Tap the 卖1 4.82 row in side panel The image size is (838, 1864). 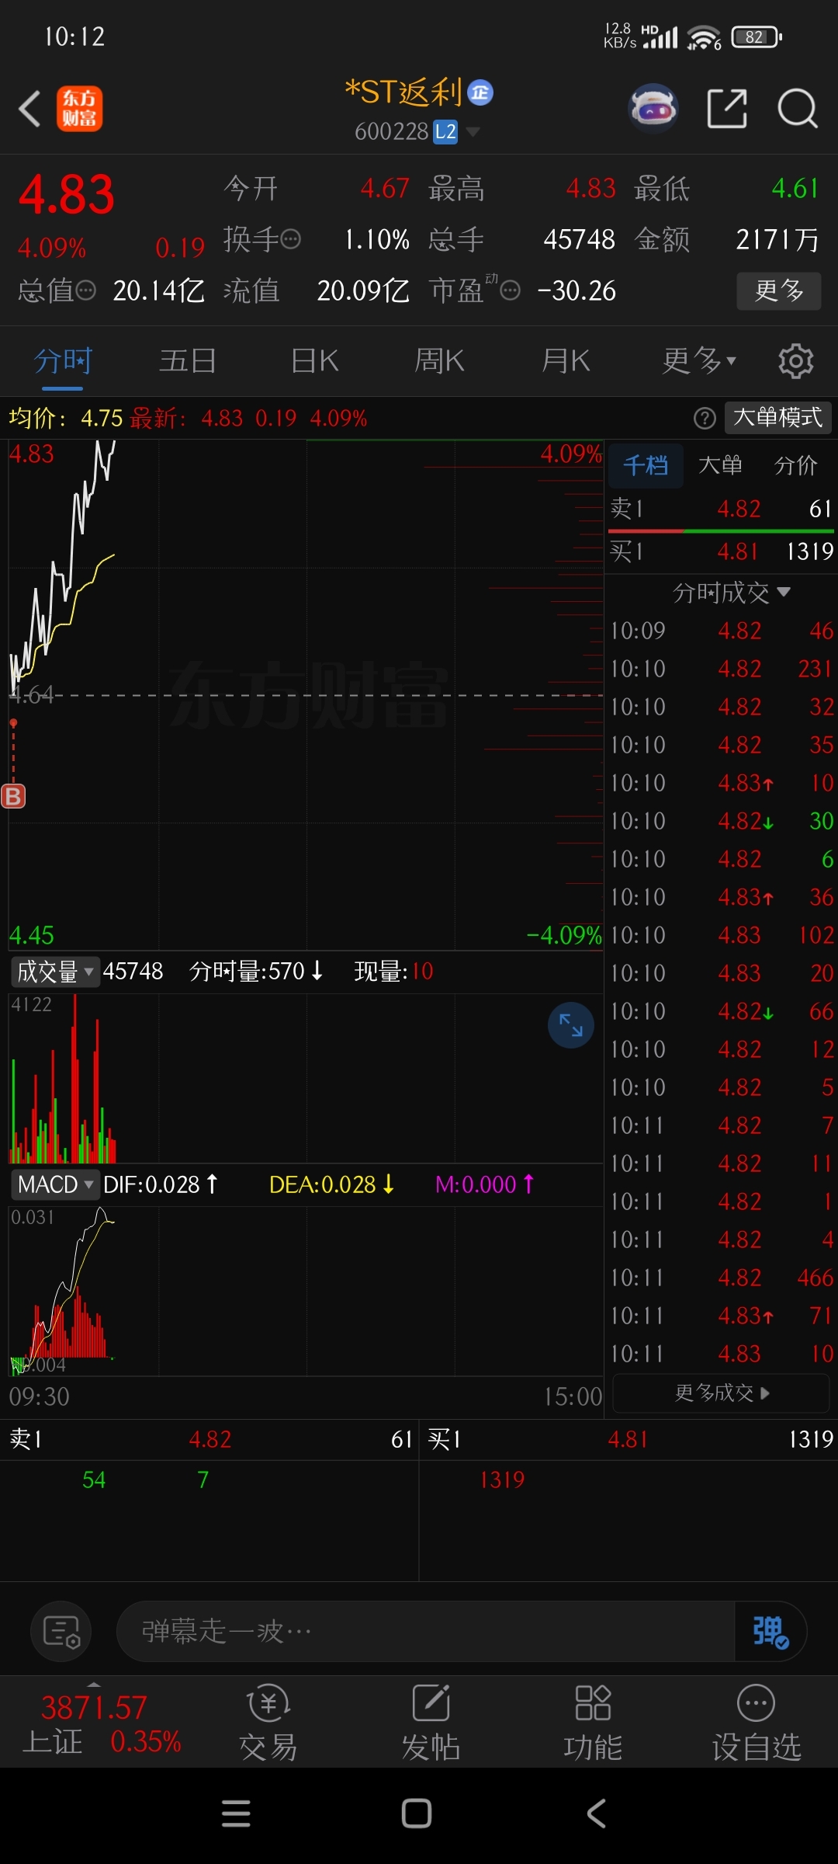(x=721, y=509)
